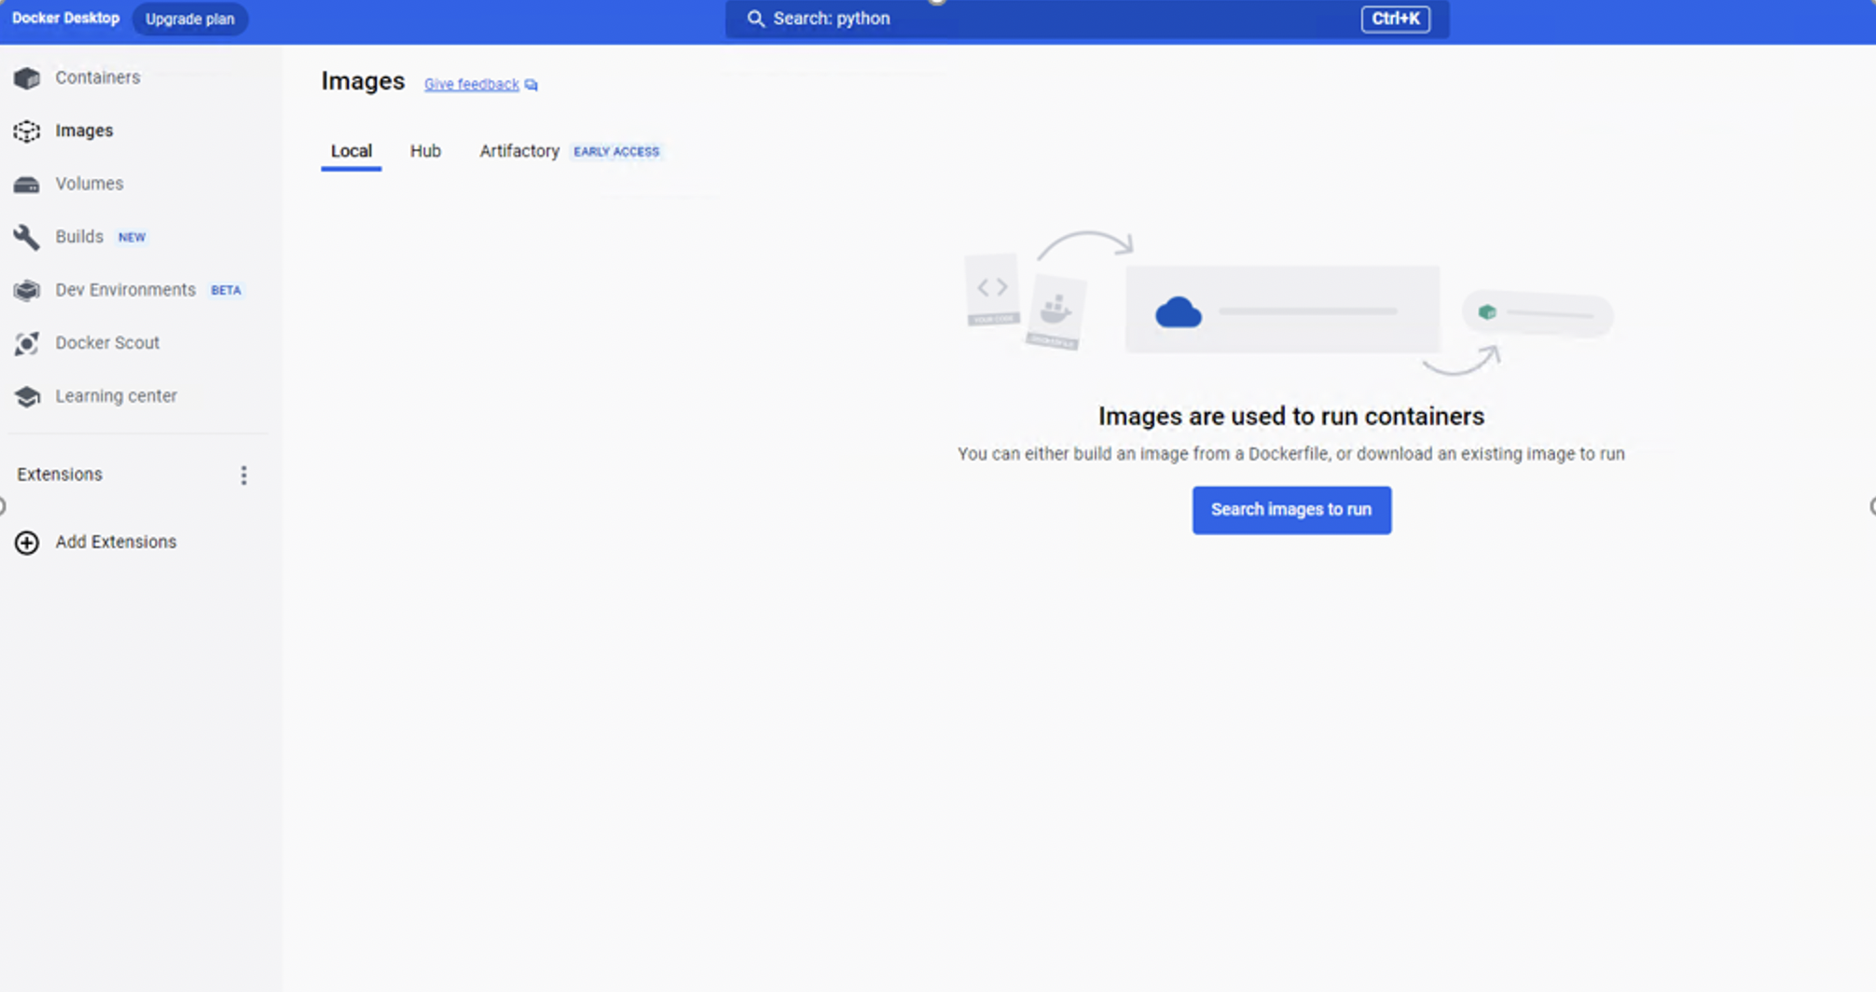Click the Images page heading
The width and height of the screenshot is (1876, 992).
363,81
